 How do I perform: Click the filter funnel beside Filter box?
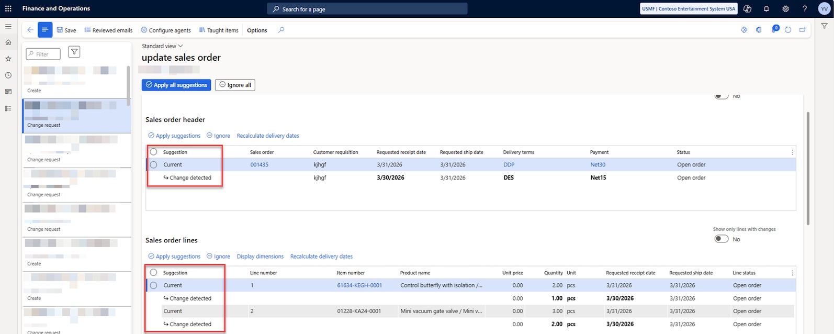point(74,52)
